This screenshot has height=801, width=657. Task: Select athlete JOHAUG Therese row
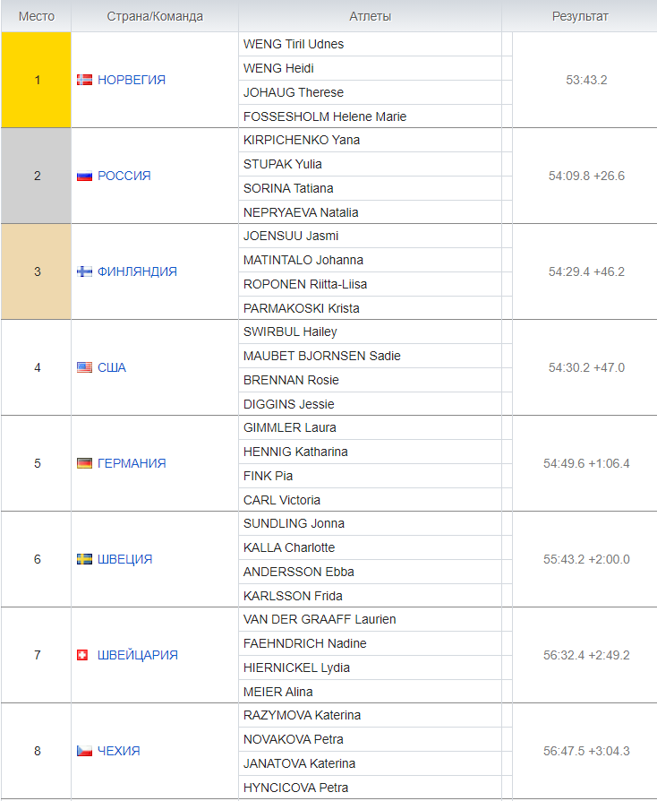coord(370,92)
